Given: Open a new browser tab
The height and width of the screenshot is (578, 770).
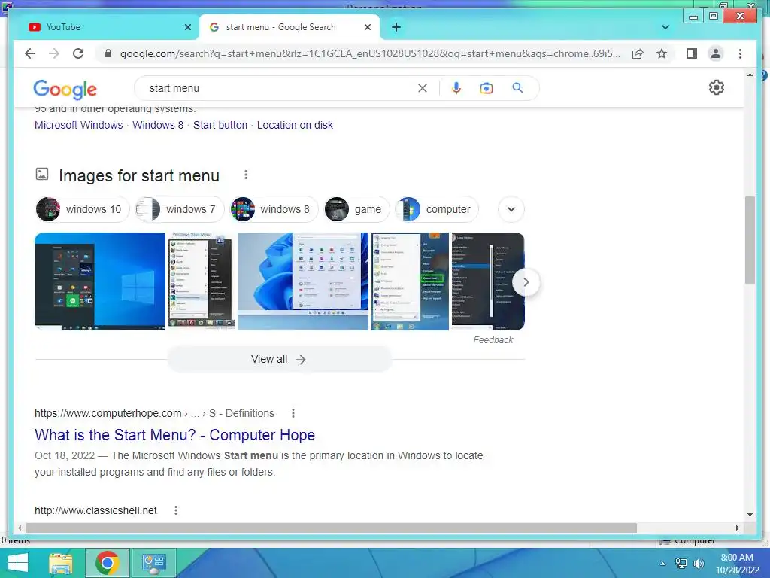Looking at the screenshot, I should pyautogui.click(x=396, y=27).
